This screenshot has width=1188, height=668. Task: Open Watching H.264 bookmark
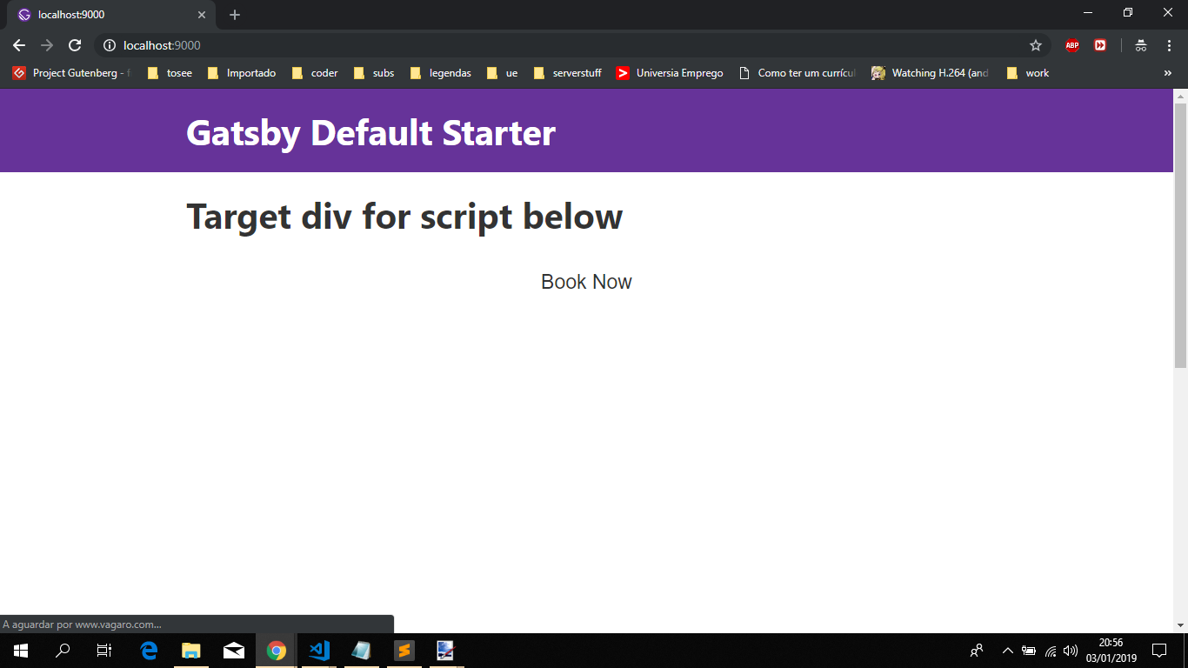pos(931,73)
